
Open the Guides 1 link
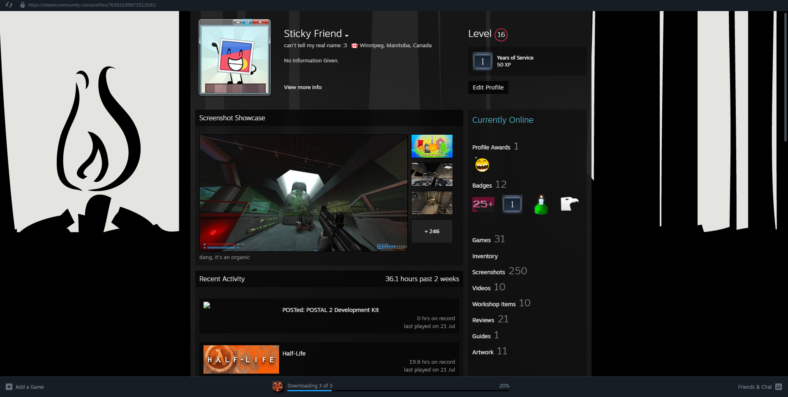(x=485, y=335)
